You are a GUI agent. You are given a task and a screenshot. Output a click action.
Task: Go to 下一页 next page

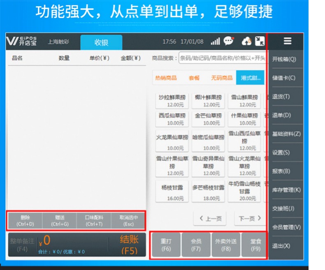pyautogui.click(x=250, y=219)
